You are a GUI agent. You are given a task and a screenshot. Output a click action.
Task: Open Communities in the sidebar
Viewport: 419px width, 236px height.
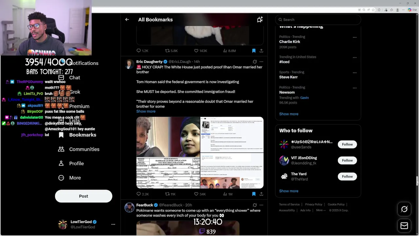(x=79, y=149)
